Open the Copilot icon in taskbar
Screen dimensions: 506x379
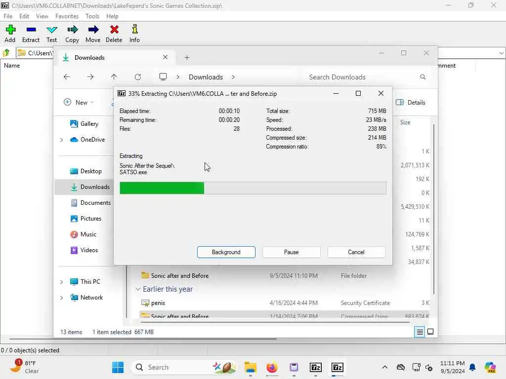490,367
